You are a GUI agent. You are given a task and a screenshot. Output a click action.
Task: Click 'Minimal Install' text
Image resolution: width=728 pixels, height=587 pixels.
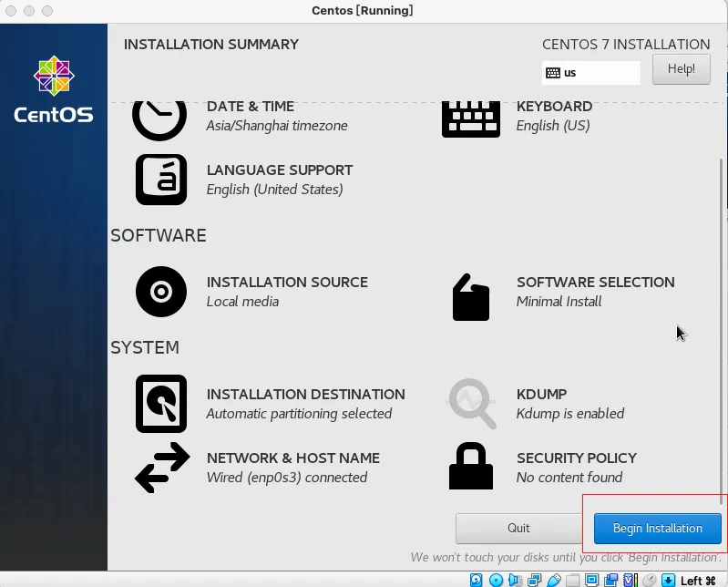click(x=559, y=302)
